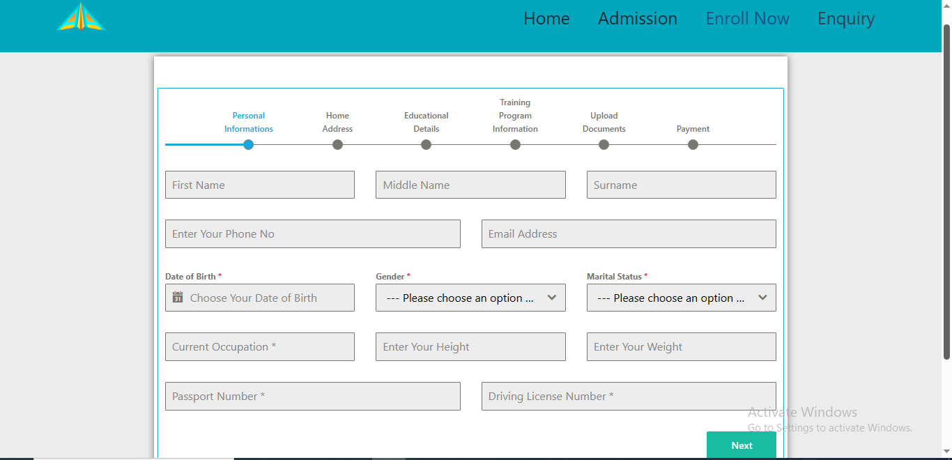
Task: Open the Enquiry navigation link
Action: (x=846, y=19)
